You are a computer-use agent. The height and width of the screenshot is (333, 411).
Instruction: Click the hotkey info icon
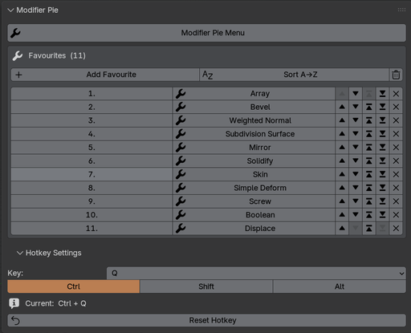point(14,303)
